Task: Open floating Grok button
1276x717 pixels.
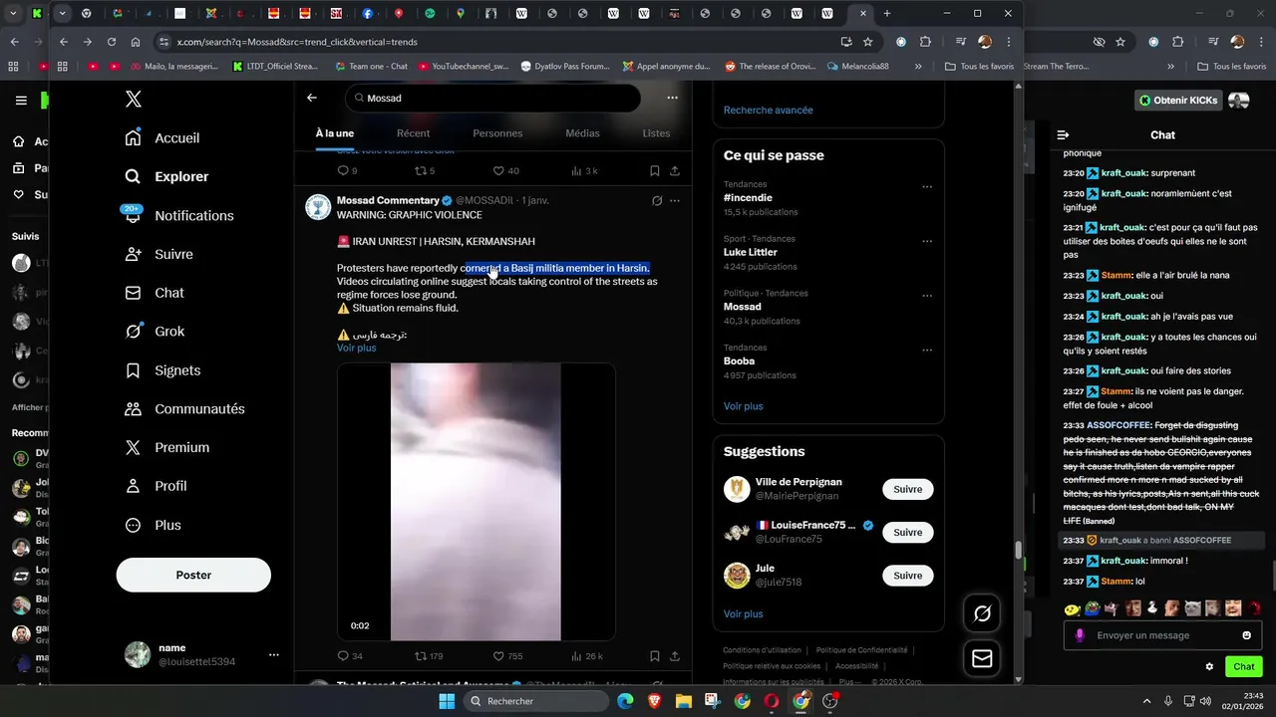Action: click(983, 614)
